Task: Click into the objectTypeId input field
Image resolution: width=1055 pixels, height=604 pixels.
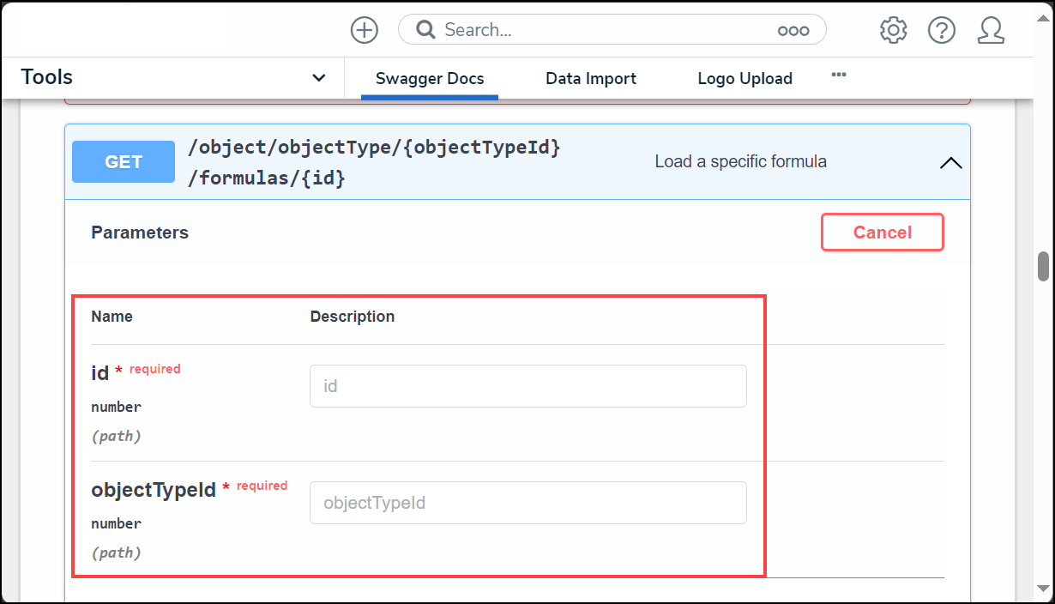Action: click(528, 503)
